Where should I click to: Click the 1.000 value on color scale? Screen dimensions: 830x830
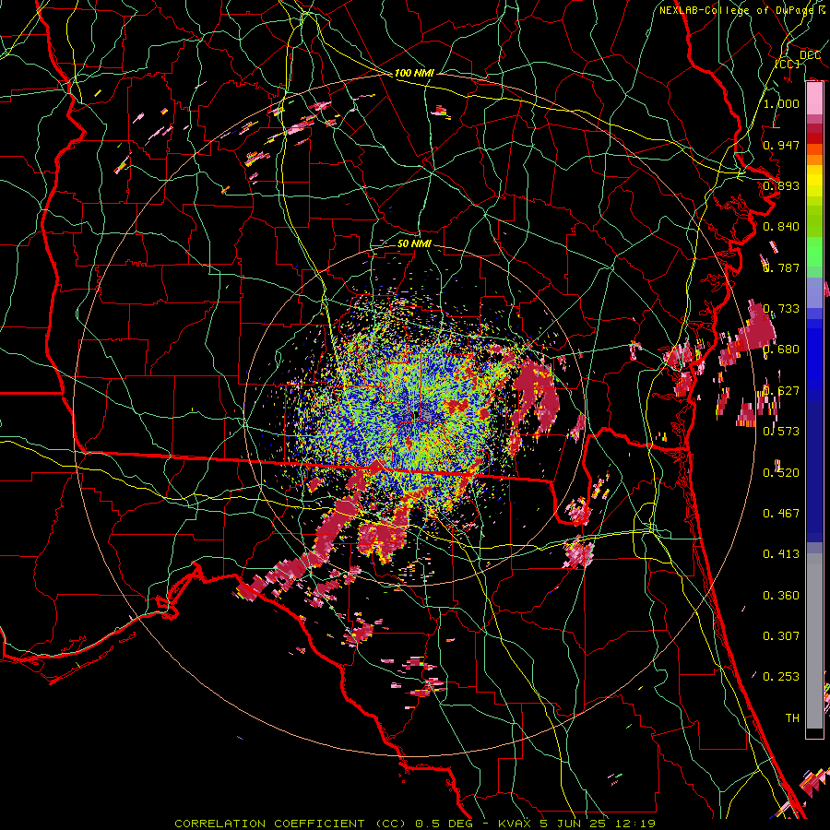(781, 103)
